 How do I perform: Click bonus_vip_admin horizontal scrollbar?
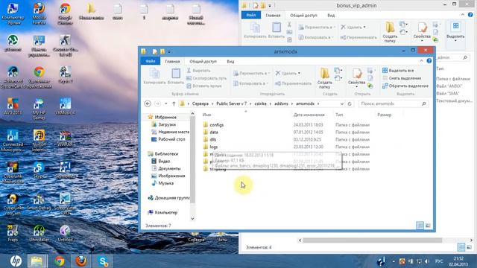tap(373, 240)
